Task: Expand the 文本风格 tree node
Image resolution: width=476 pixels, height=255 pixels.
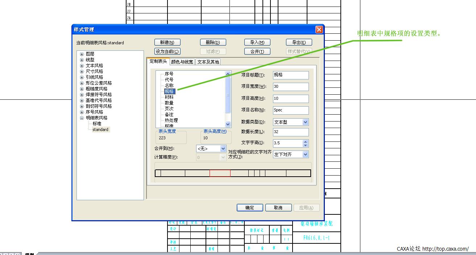Action: tap(82, 66)
